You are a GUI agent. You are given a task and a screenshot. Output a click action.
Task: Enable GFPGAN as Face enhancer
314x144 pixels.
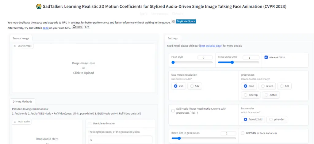[243, 133]
